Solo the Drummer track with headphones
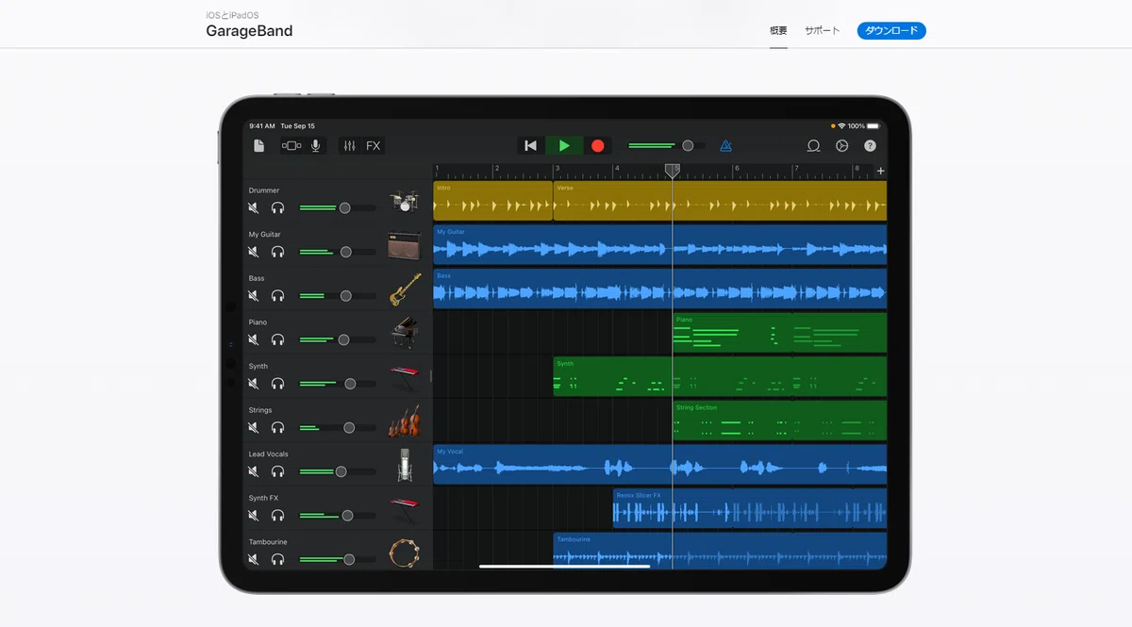The height and width of the screenshot is (627, 1132). point(278,207)
